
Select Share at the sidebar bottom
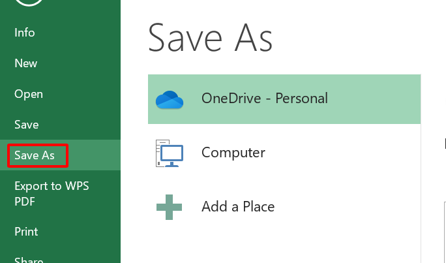[29, 260]
